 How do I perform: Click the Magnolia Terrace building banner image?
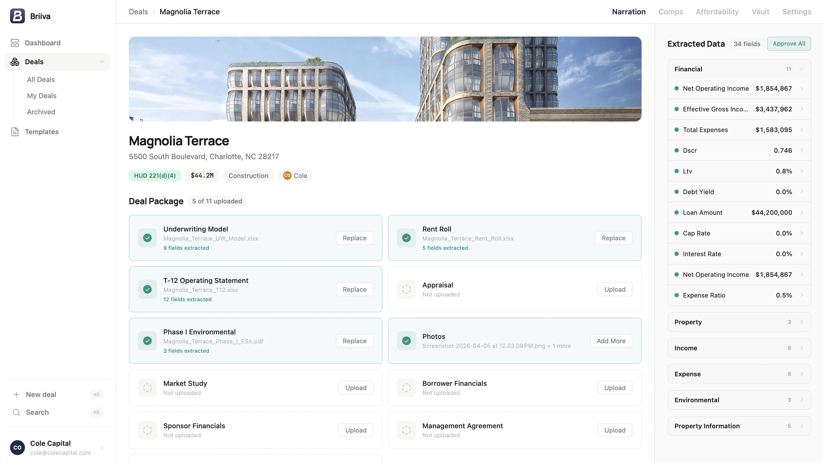coord(385,78)
